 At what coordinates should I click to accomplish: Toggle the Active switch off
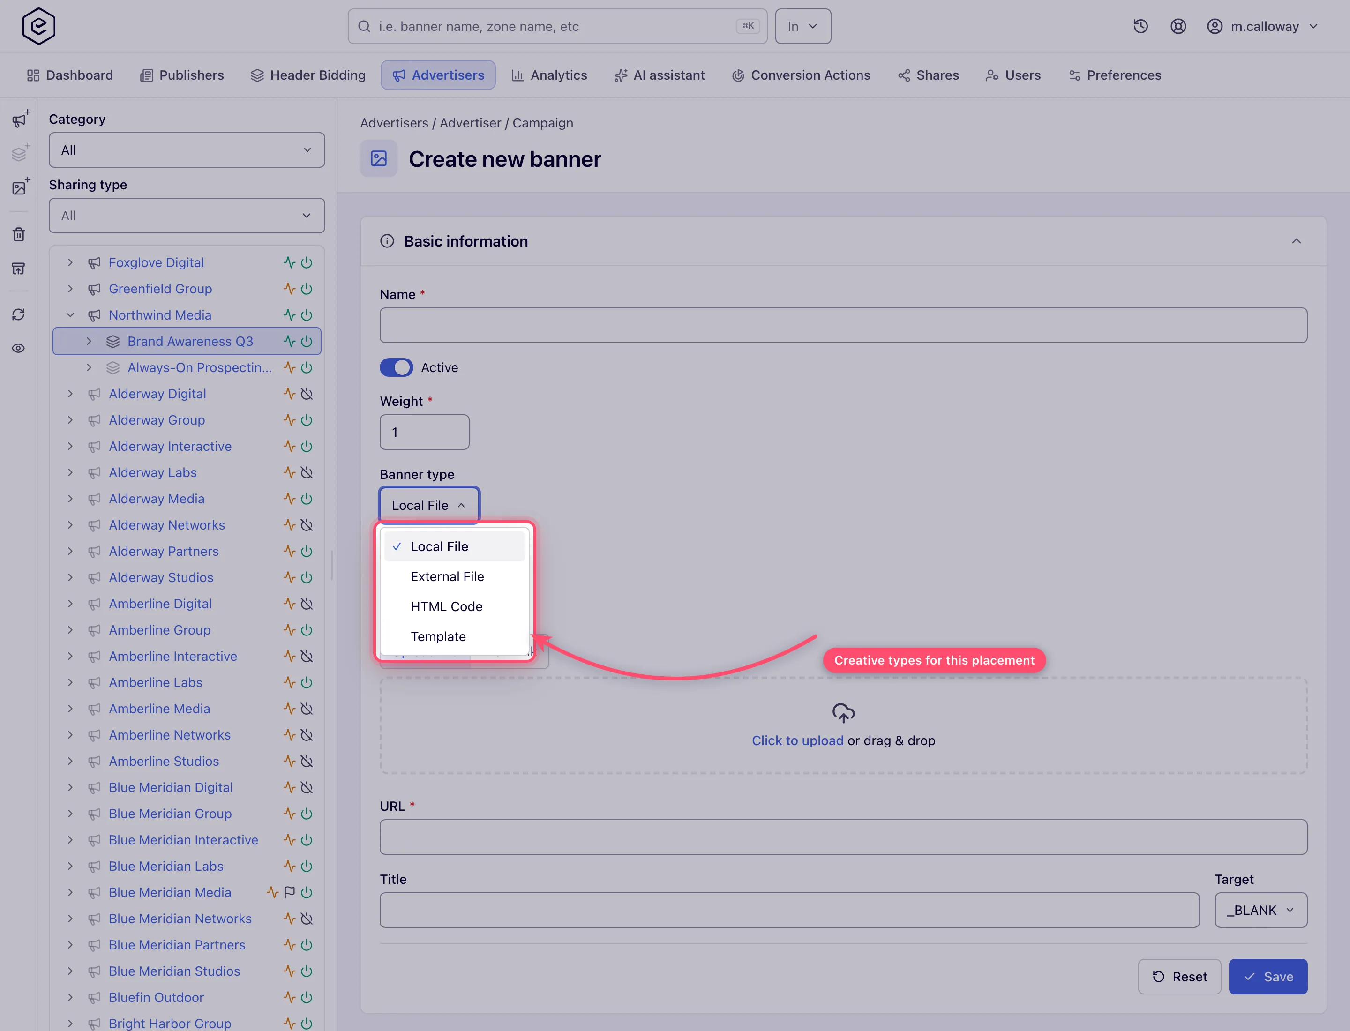[x=397, y=367]
